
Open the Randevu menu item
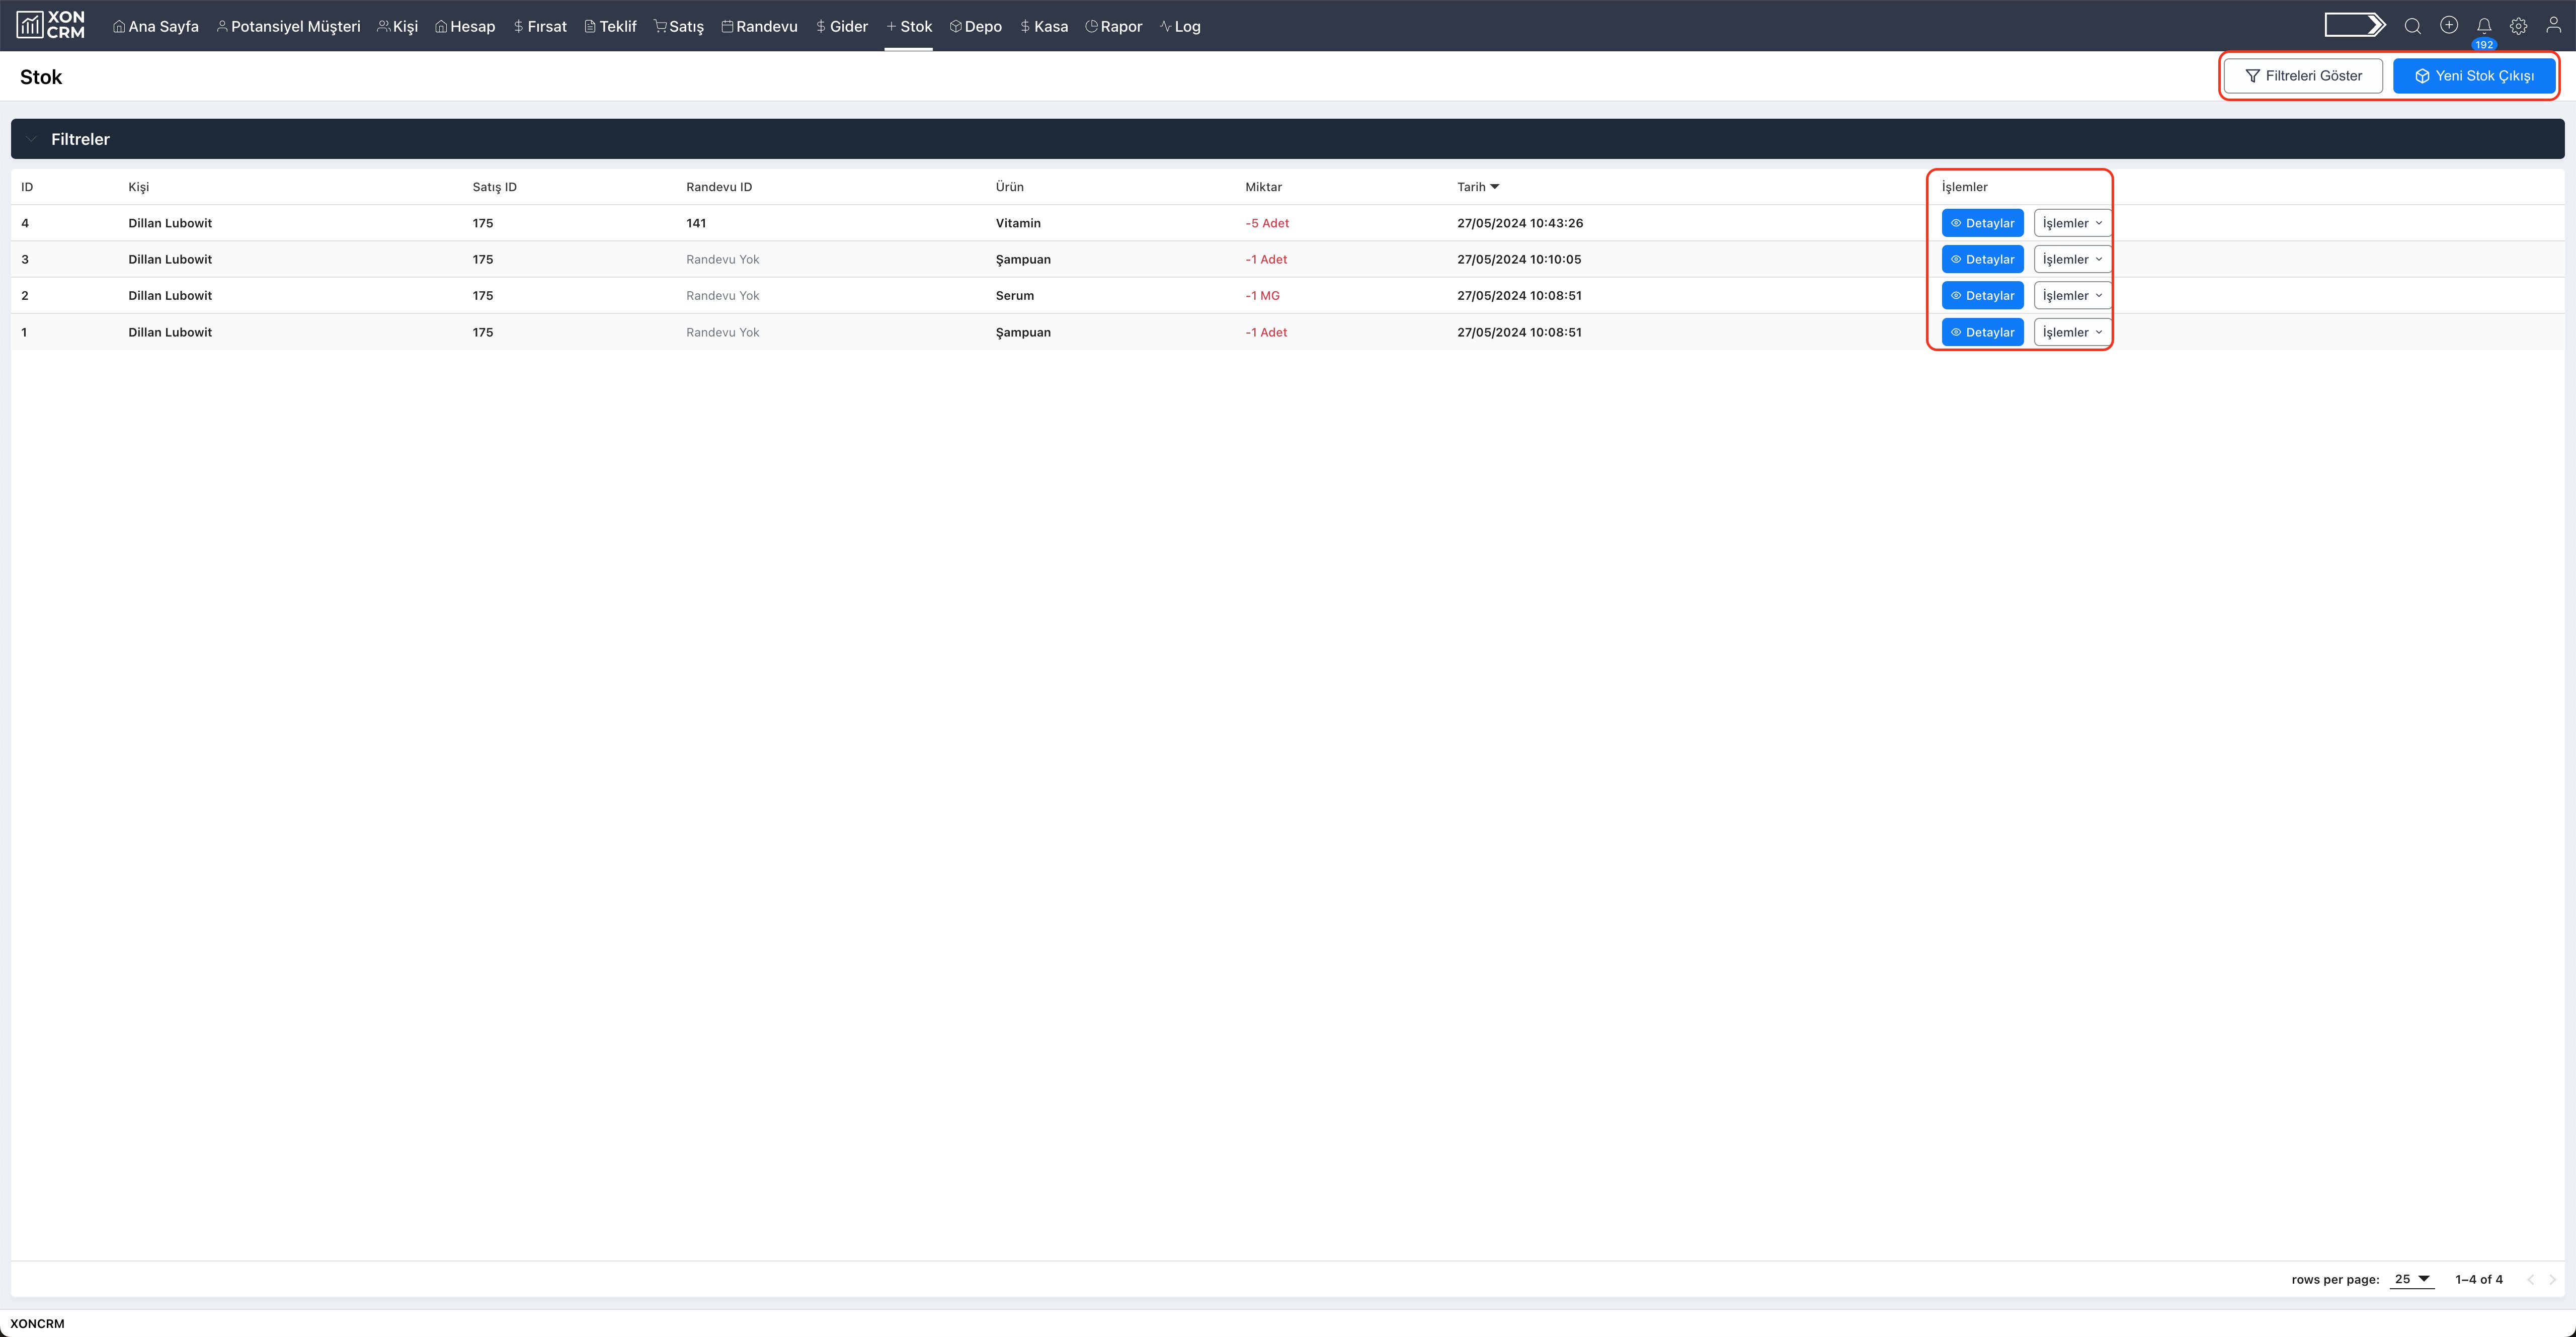(760, 26)
